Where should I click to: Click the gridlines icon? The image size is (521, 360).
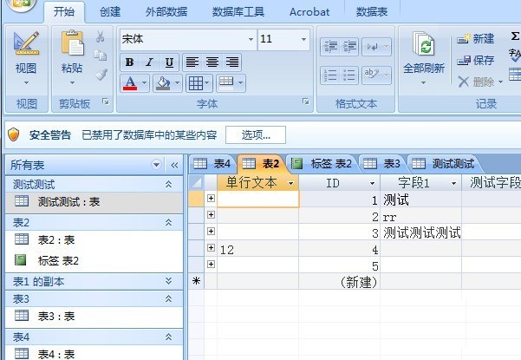196,83
